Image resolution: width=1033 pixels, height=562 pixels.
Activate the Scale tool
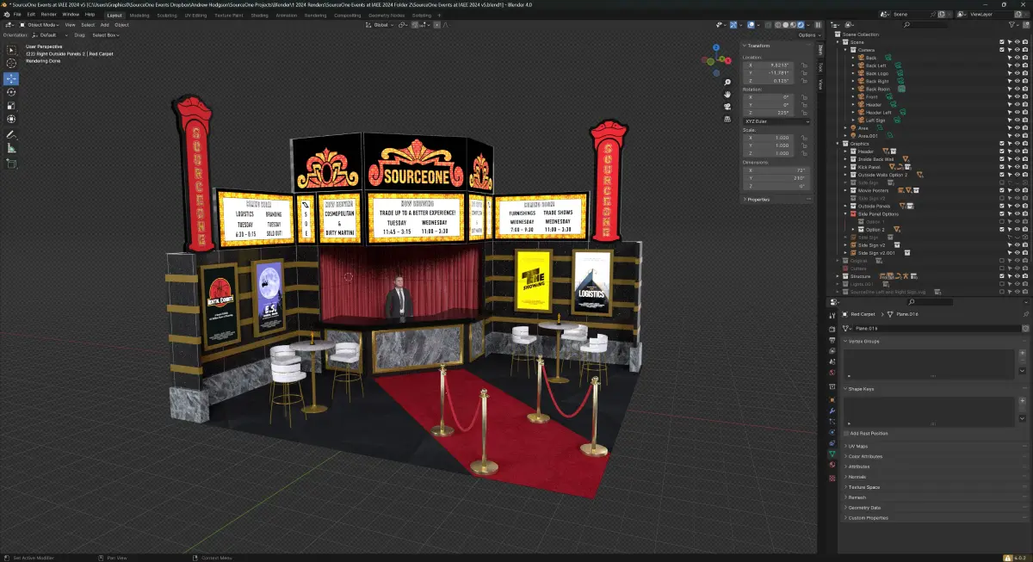(11, 105)
